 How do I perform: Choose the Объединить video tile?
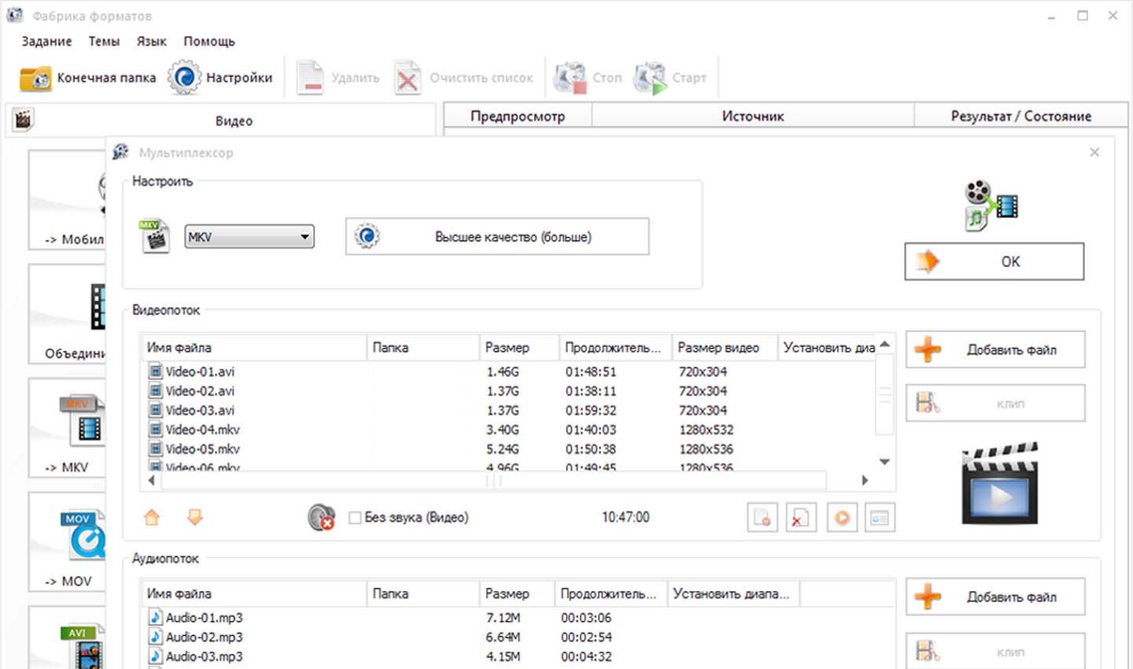pyautogui.click(x=68, y=314)
